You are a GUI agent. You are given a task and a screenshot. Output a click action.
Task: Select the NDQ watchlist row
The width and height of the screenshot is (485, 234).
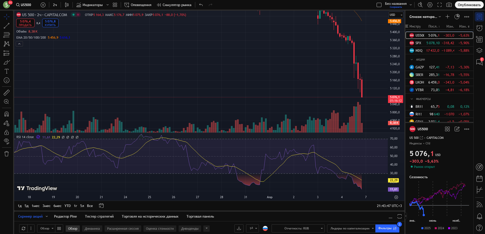pyautogui.click(x=439, y=50)
